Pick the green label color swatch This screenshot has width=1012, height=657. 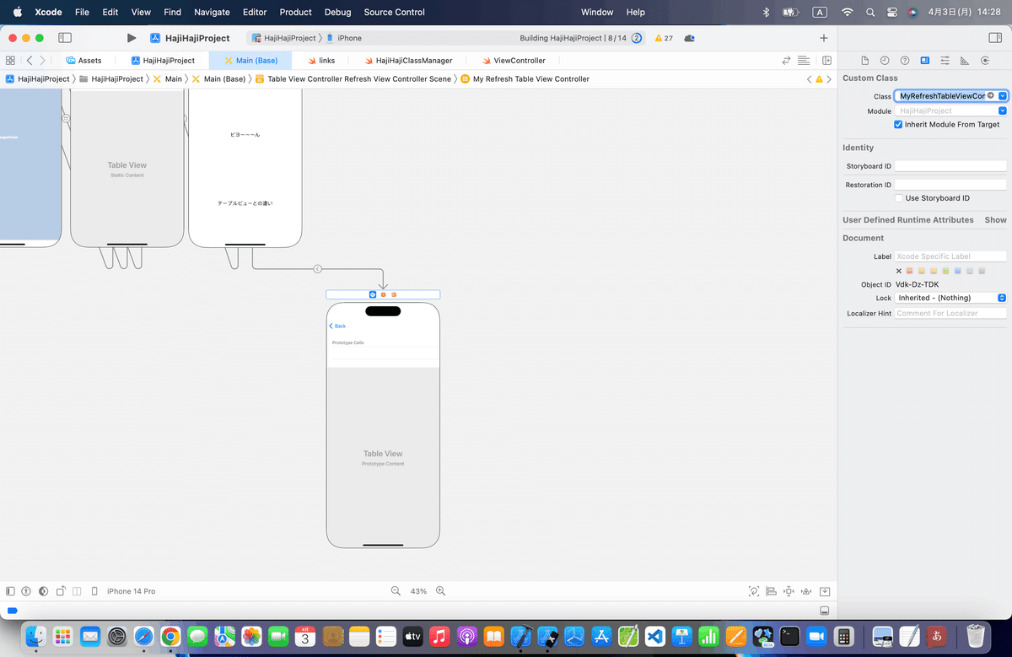point(946,271)
